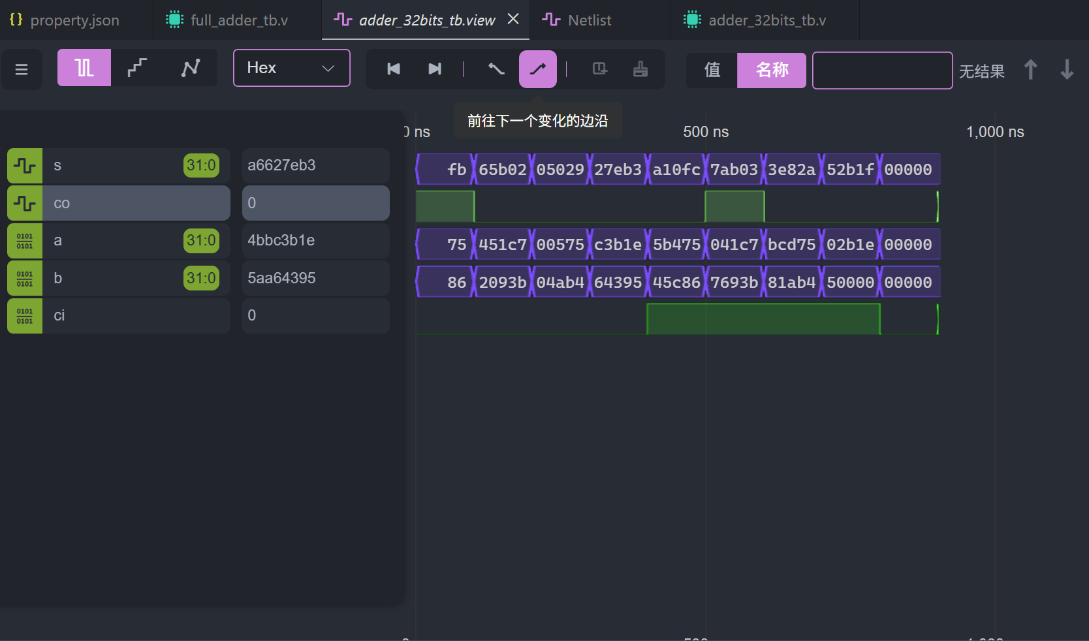Switch to the Netlist tab
The width and height of the screenshot is (1089, 641).
589,20
